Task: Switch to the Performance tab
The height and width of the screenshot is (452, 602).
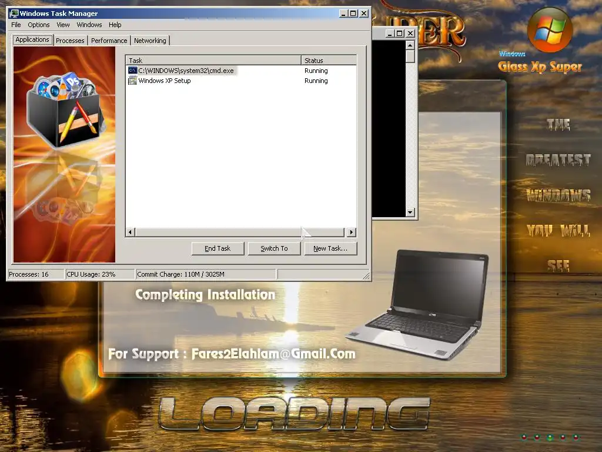Action: point(109,41)
